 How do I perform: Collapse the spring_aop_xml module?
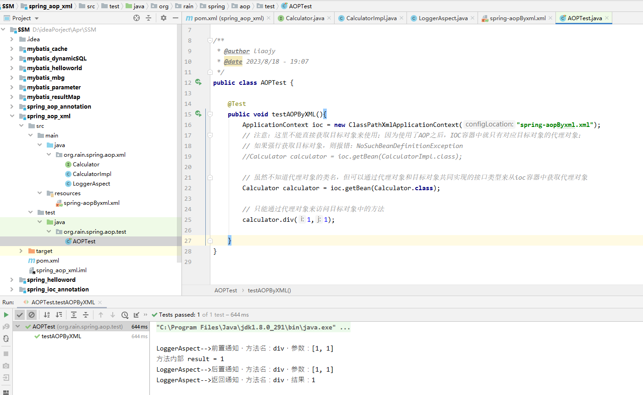pos(12,116)
